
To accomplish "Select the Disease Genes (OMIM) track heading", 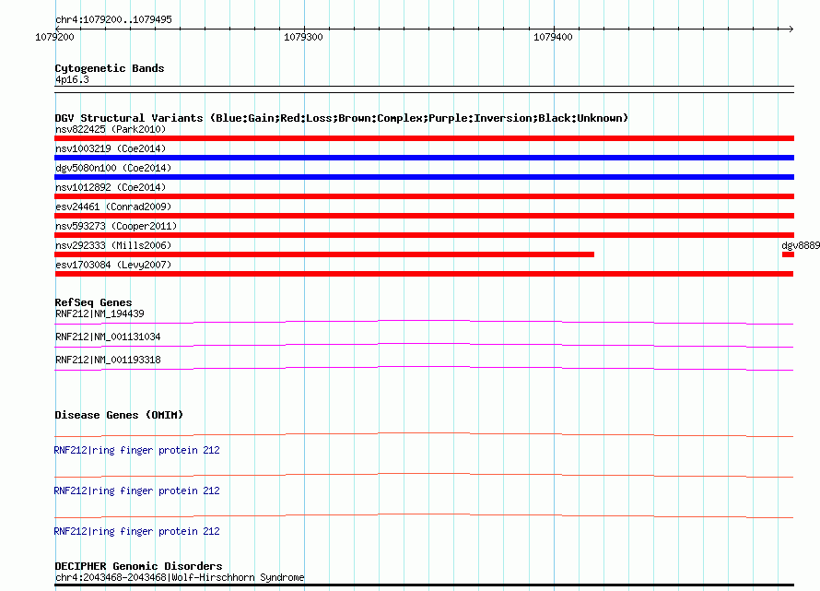I will point(119,415).
